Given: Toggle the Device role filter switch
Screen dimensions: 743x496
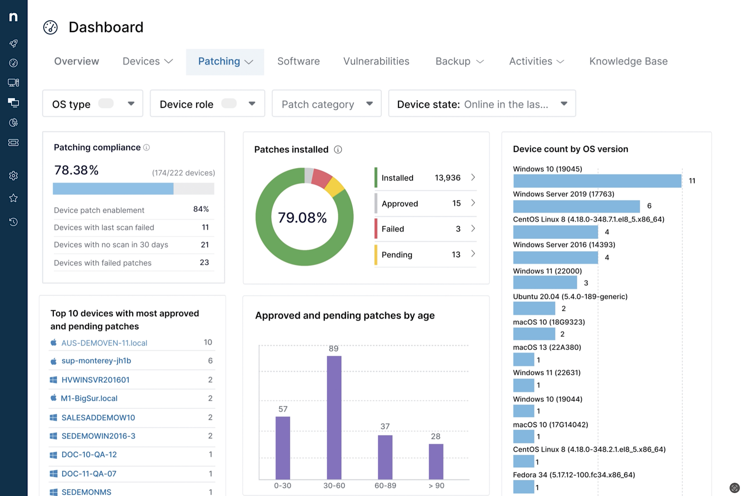Looking at the screenshot, I should 229,104.
